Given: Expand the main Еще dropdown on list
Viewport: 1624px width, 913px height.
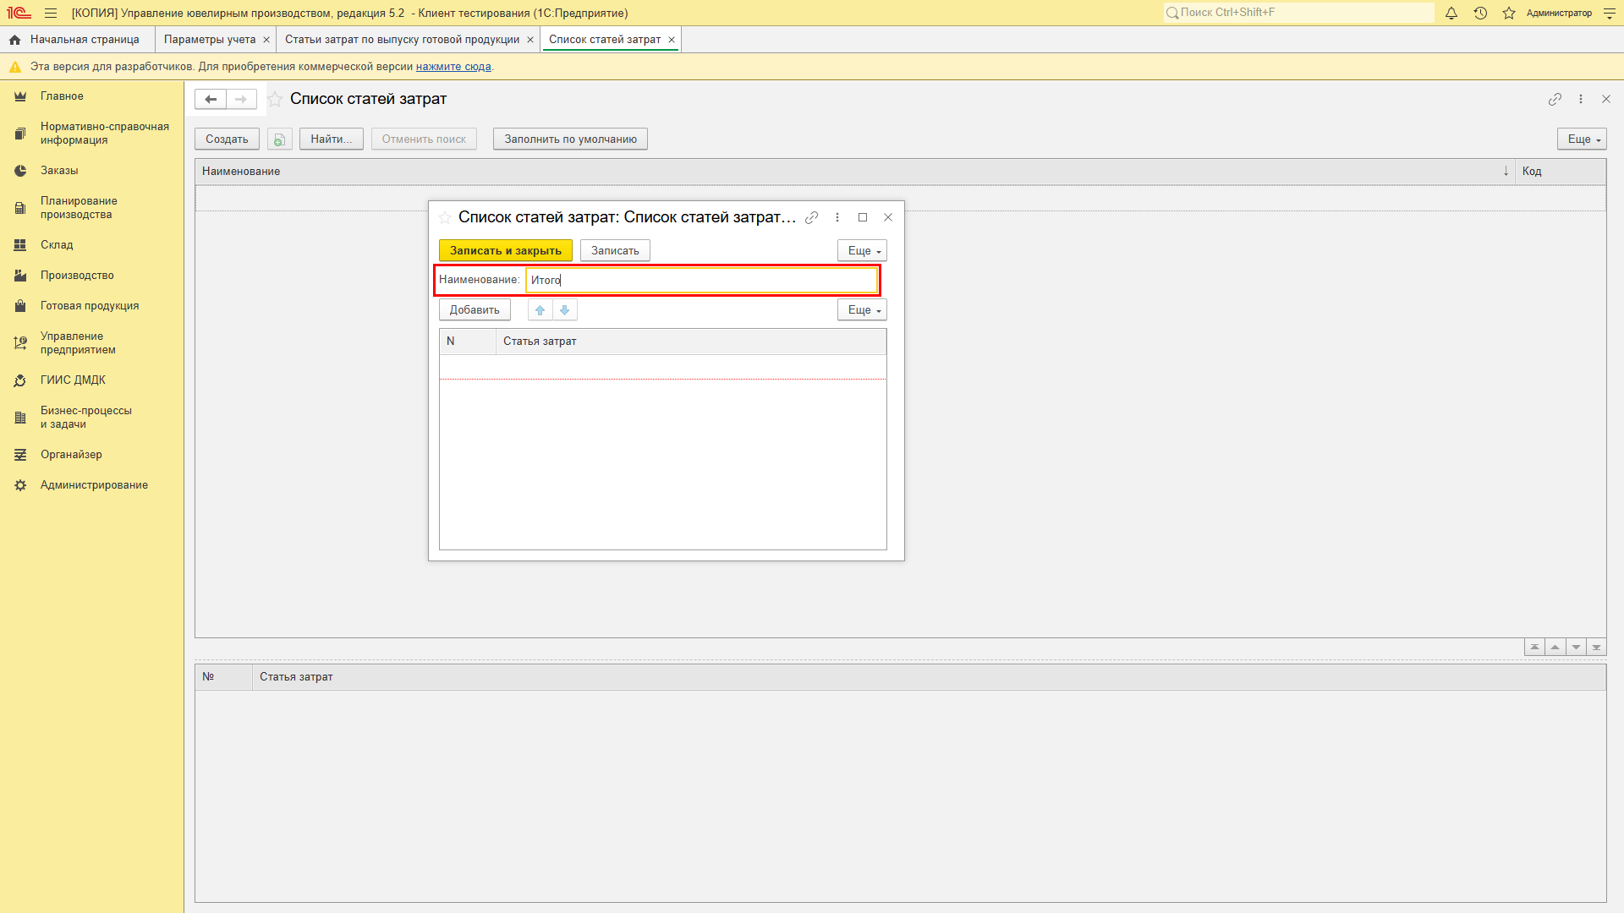Looking at the screenshot, I should 1582,139.
